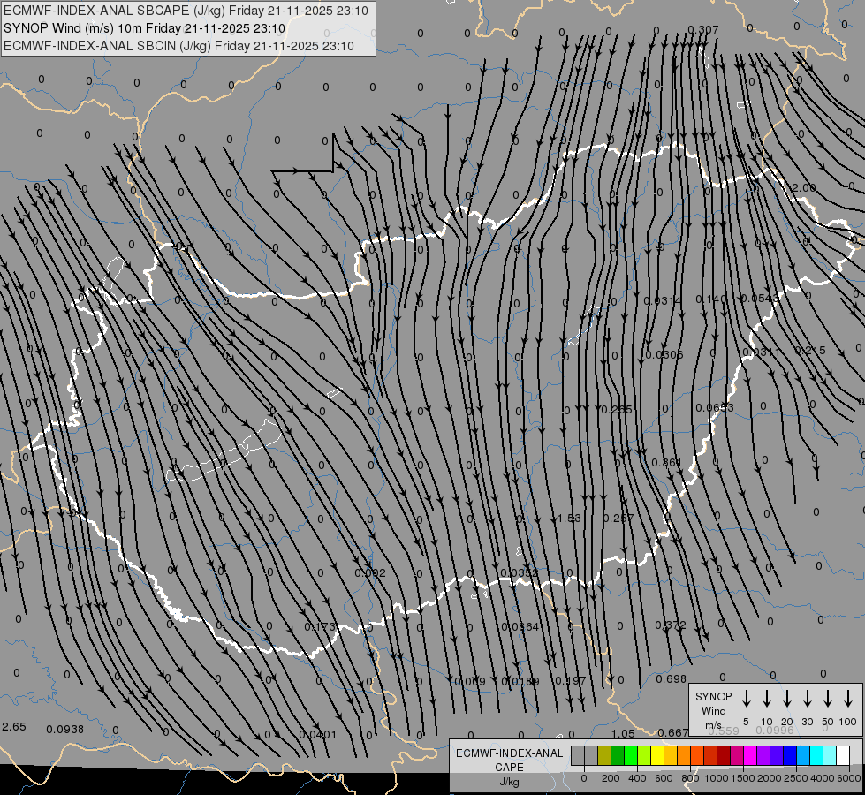Click the SBCIN title line in header
This screenshot has height=795, width=865.
(178, 46)
